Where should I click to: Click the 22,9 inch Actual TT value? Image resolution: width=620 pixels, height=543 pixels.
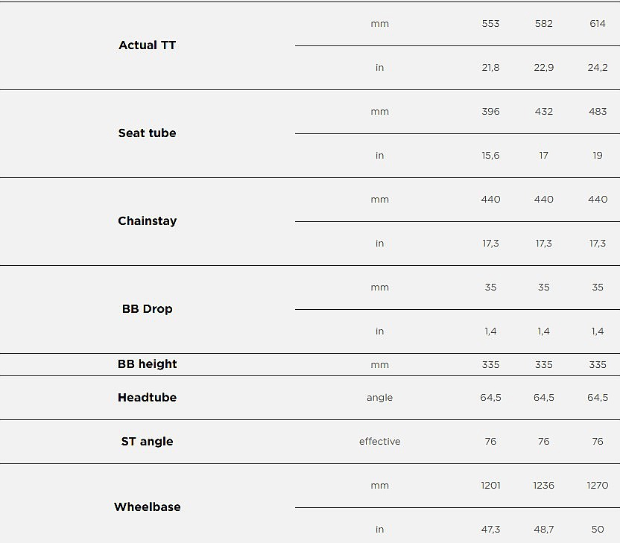tap(544, 68)
